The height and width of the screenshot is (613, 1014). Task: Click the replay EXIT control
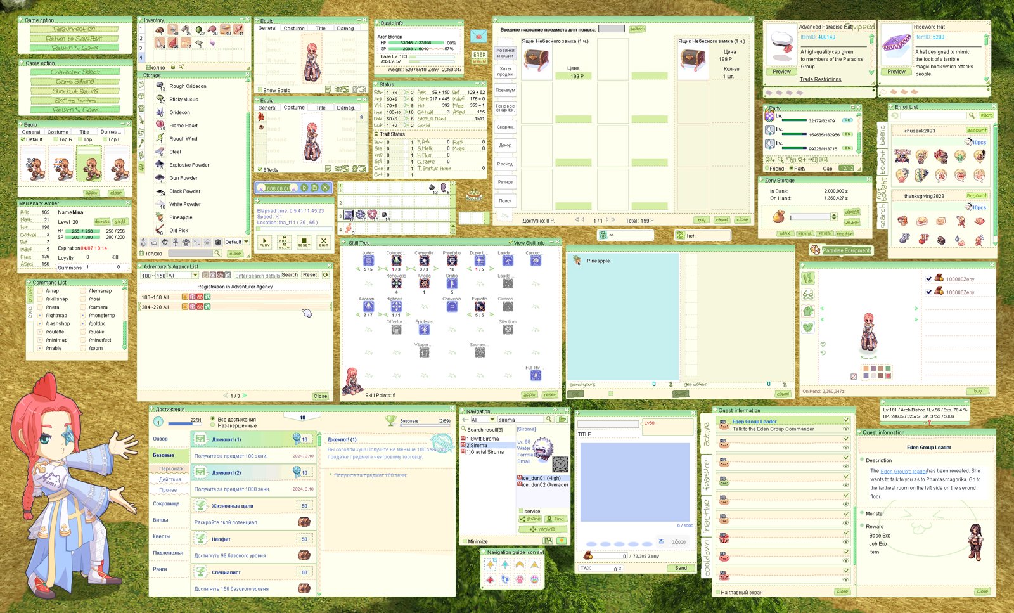(x=324, y=242)
